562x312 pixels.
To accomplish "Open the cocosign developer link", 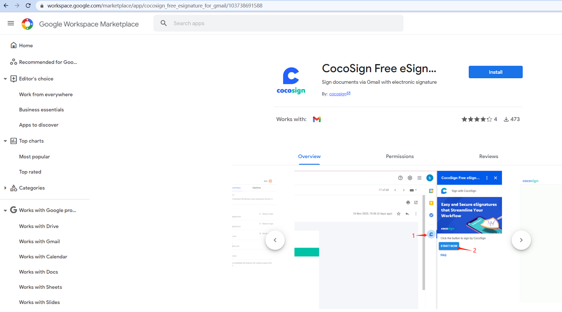I will click(340, 94).
